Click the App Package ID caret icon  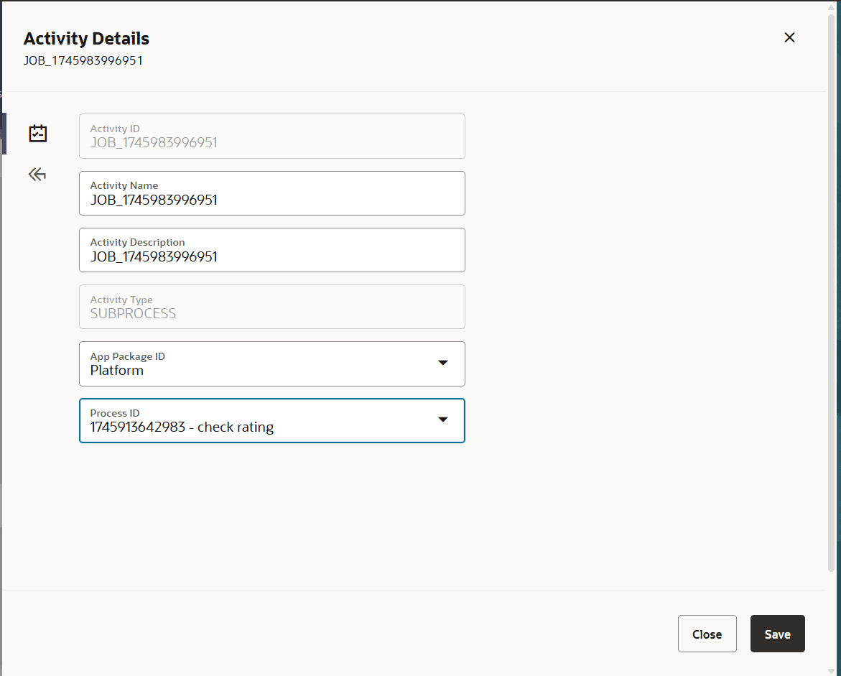[443, 364]
